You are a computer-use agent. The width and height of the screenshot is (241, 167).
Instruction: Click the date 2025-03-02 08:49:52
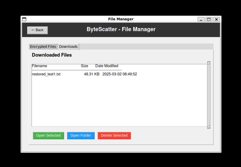(x=120, y=74)
